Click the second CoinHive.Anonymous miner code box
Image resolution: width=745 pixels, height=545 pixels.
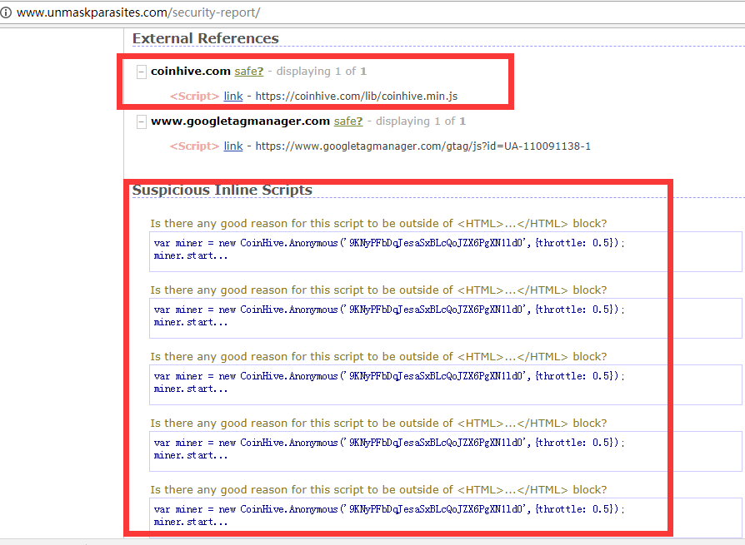tap(446, 319)
